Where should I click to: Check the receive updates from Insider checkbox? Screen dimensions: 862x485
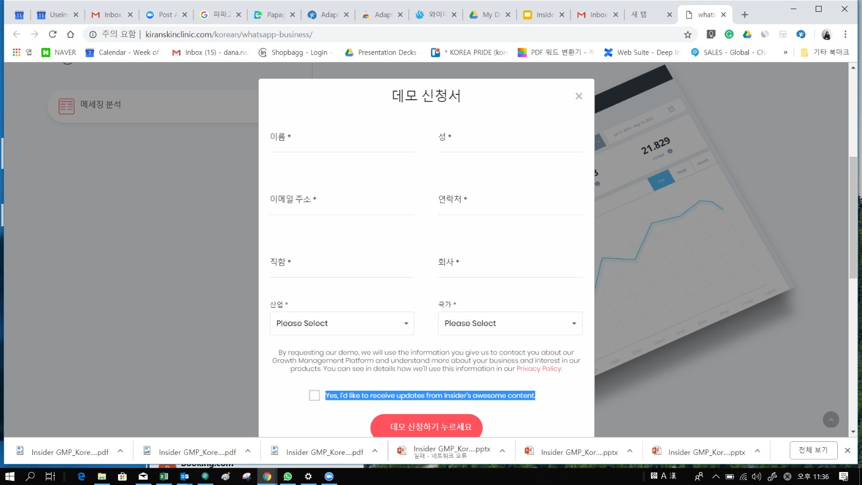pos(315,396)
